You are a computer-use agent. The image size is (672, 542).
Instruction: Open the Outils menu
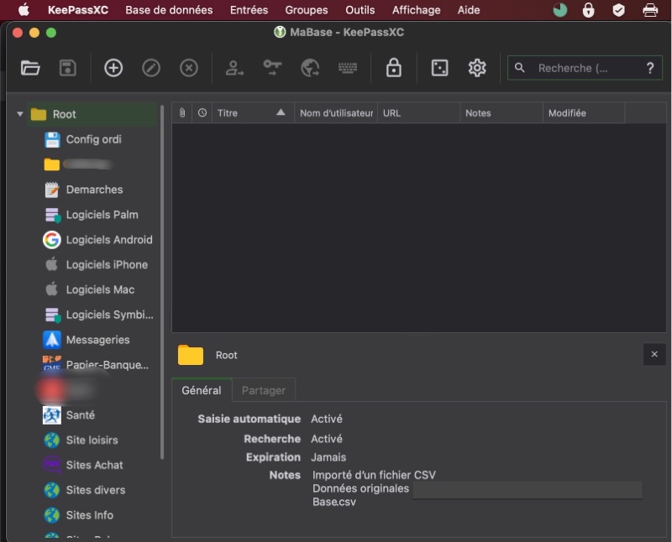pos(360,10)
